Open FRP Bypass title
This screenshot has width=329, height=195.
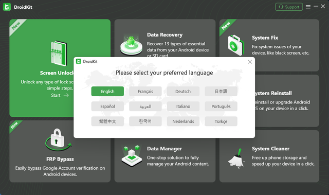coord(60,159)
